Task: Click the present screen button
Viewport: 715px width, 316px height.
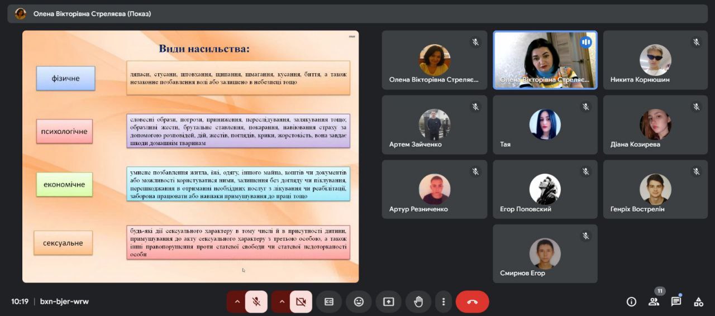Action: (x=388, y=301)
